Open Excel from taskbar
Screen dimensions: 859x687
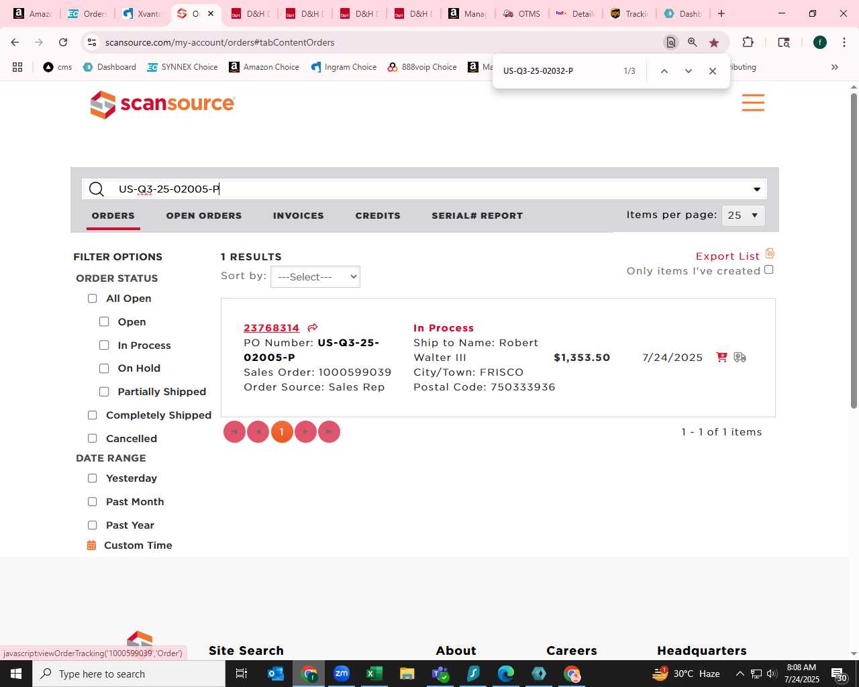click(x=374, y=674)
